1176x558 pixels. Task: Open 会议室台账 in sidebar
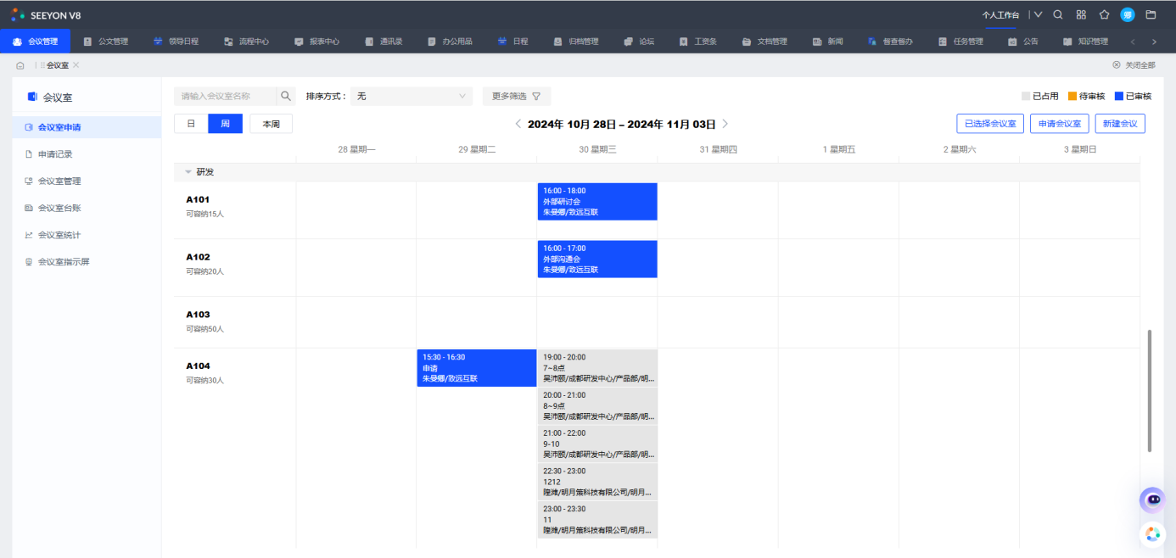click(87, 208)
